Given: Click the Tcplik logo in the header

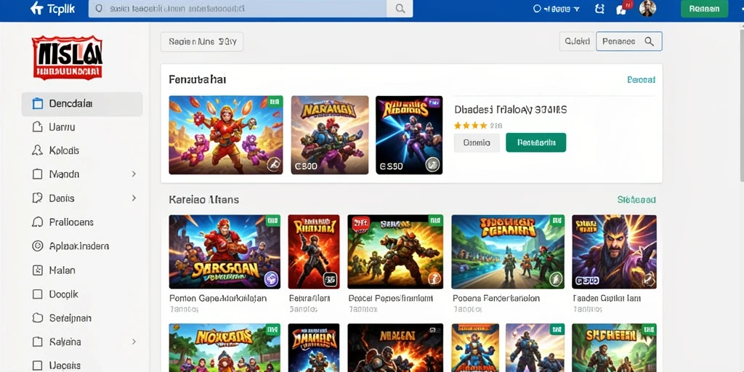Looking at the screenshot, I should (x=52, y=9).
